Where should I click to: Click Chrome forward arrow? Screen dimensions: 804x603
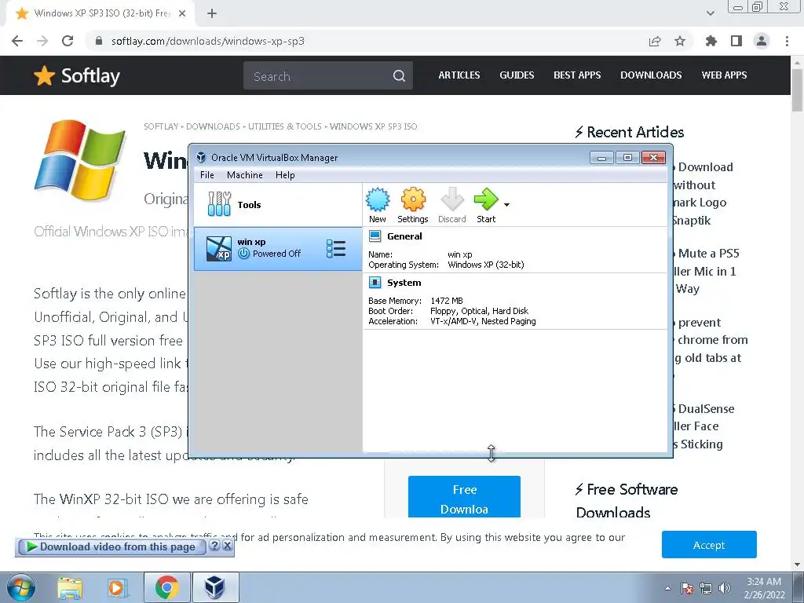click(42, 41)
